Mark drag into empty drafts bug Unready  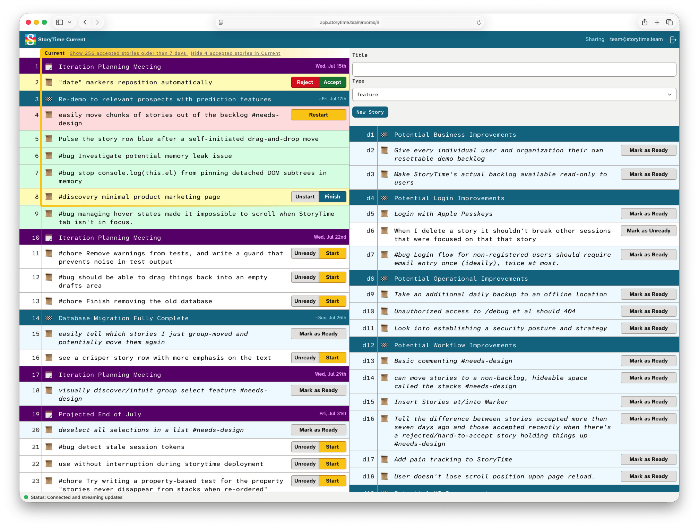point(305,277)
